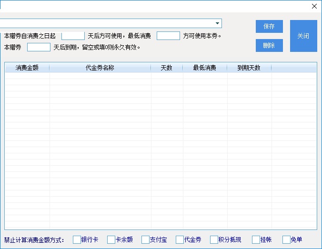Screen dimensions: 322x249
Task: Click the 代金券名称 column header
Action: [100, 68]
